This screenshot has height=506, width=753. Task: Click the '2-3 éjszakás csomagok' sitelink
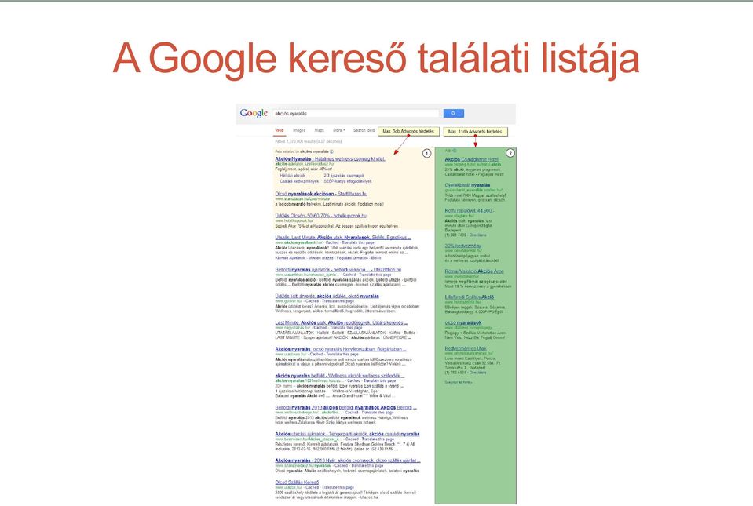coord(344,176)
